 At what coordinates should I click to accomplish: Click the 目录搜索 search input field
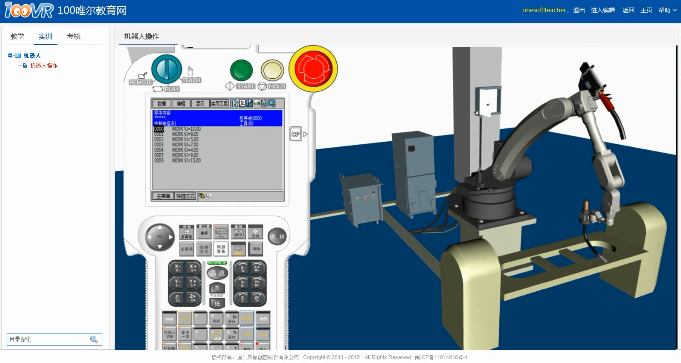48,339
